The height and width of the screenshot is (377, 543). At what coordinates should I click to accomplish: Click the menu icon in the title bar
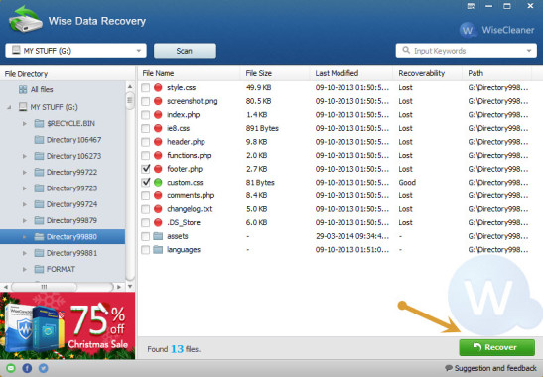click(471, 6)
